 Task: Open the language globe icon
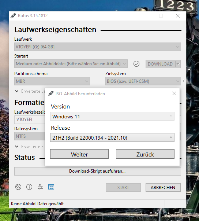tap(18, 187)
